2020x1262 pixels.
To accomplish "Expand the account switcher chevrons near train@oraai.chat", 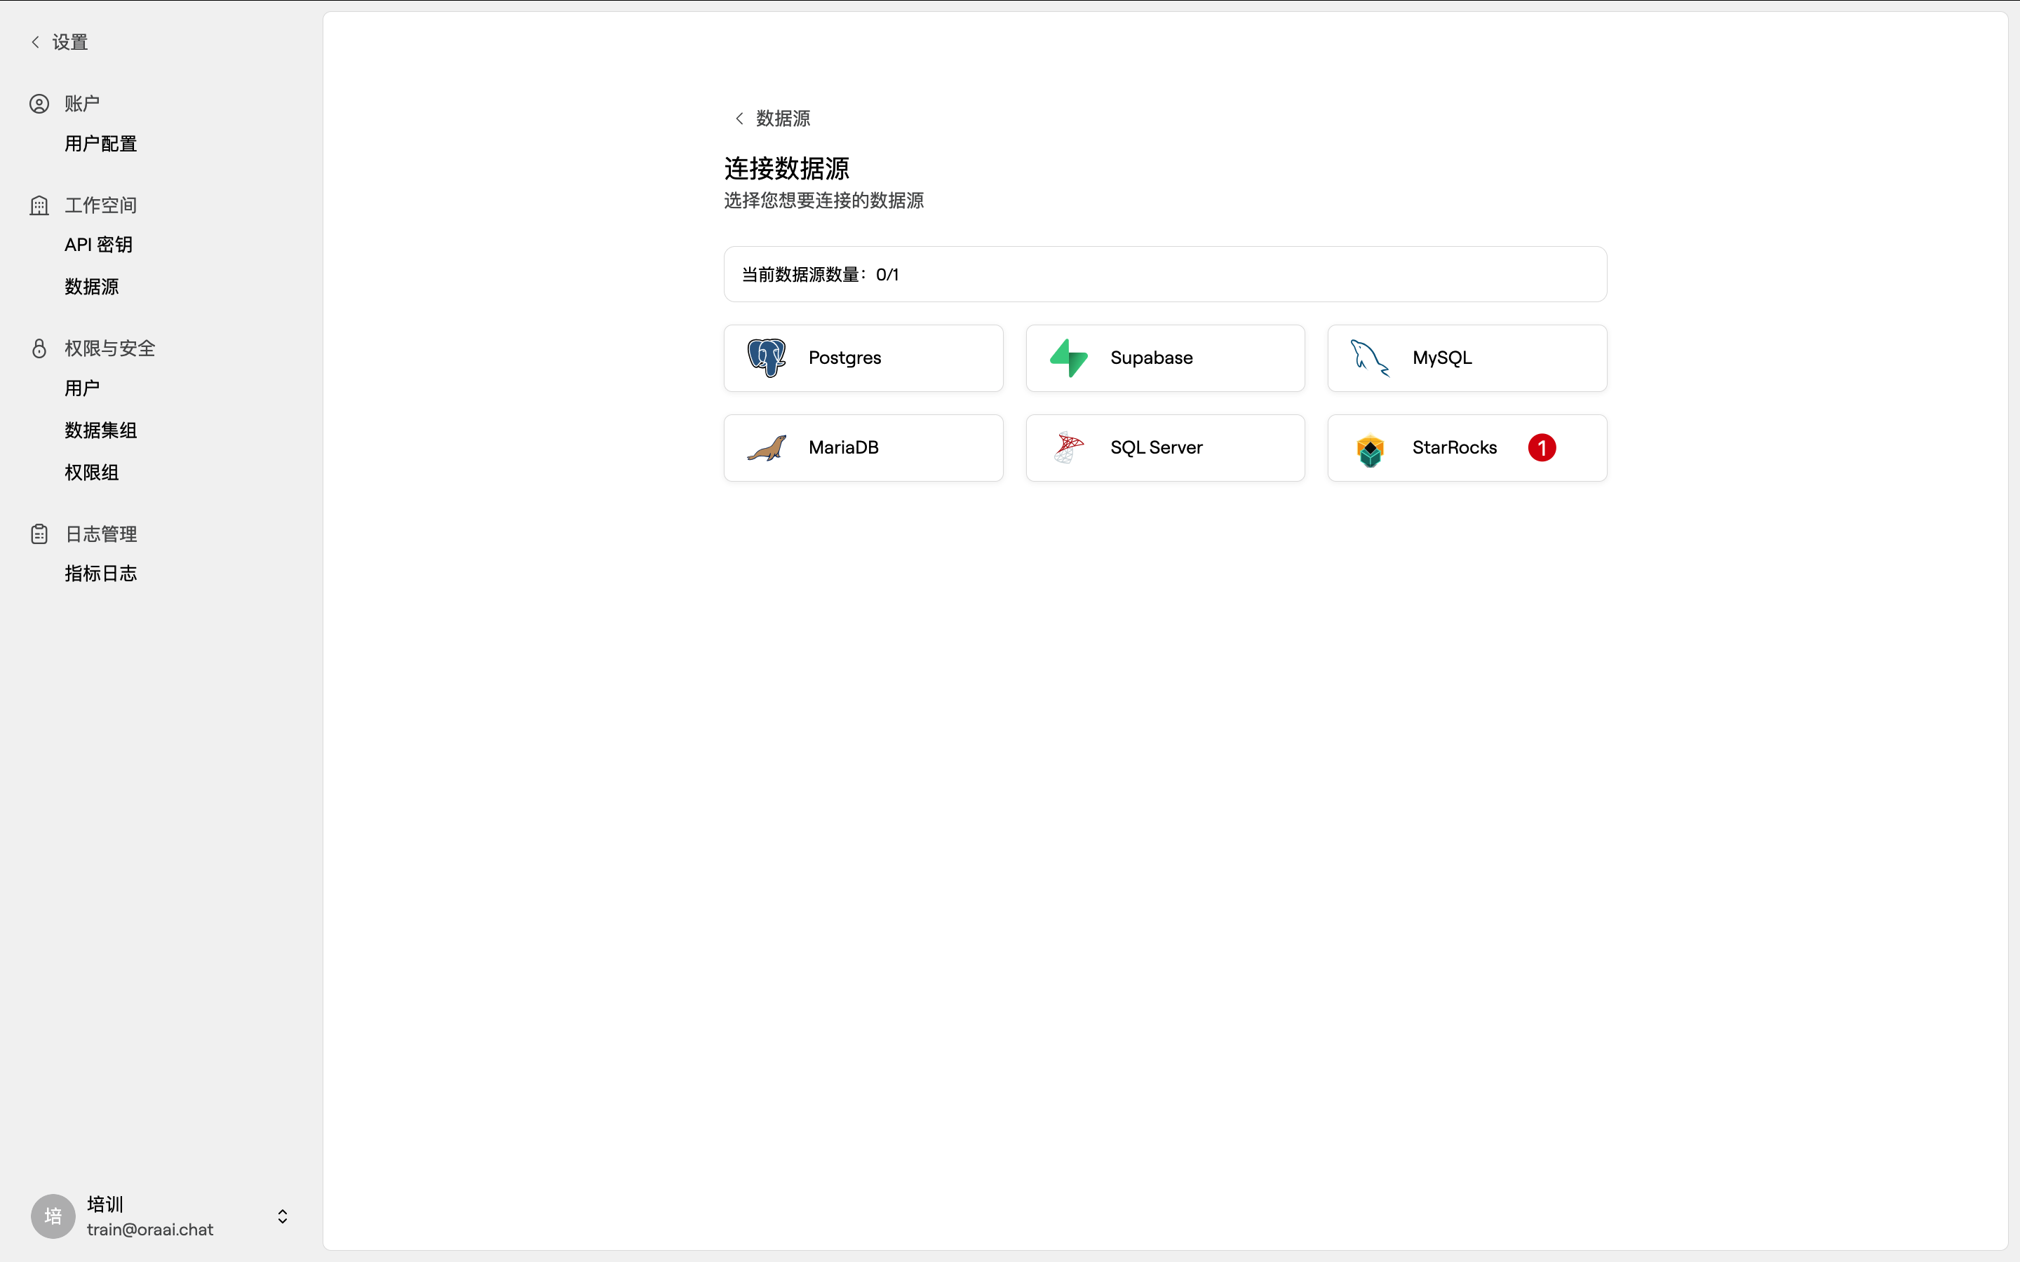I will click(282, 1216).
